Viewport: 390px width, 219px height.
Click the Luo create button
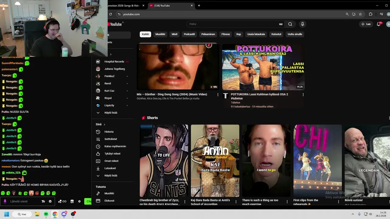[x=366, y=24]
